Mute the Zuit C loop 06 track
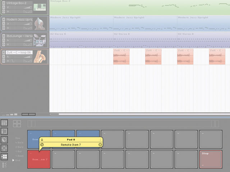 pyautogui.click(x=4, y=52)
